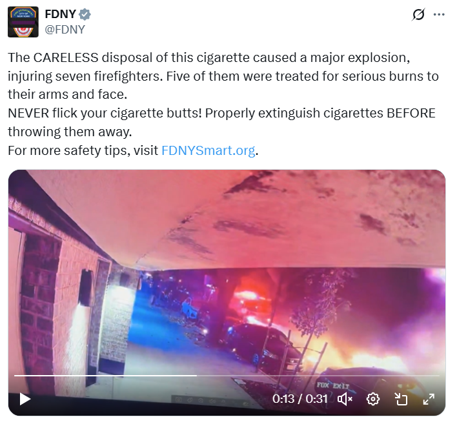
Task: Unmute the video audio
Action: [345, 399]
